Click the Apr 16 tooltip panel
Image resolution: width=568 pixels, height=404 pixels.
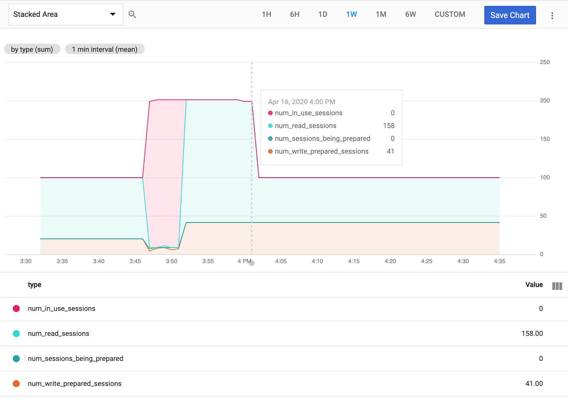click(x=331, y=127)
